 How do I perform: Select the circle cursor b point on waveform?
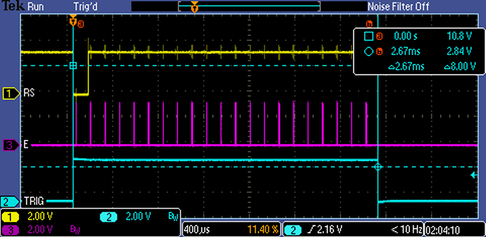377,167
